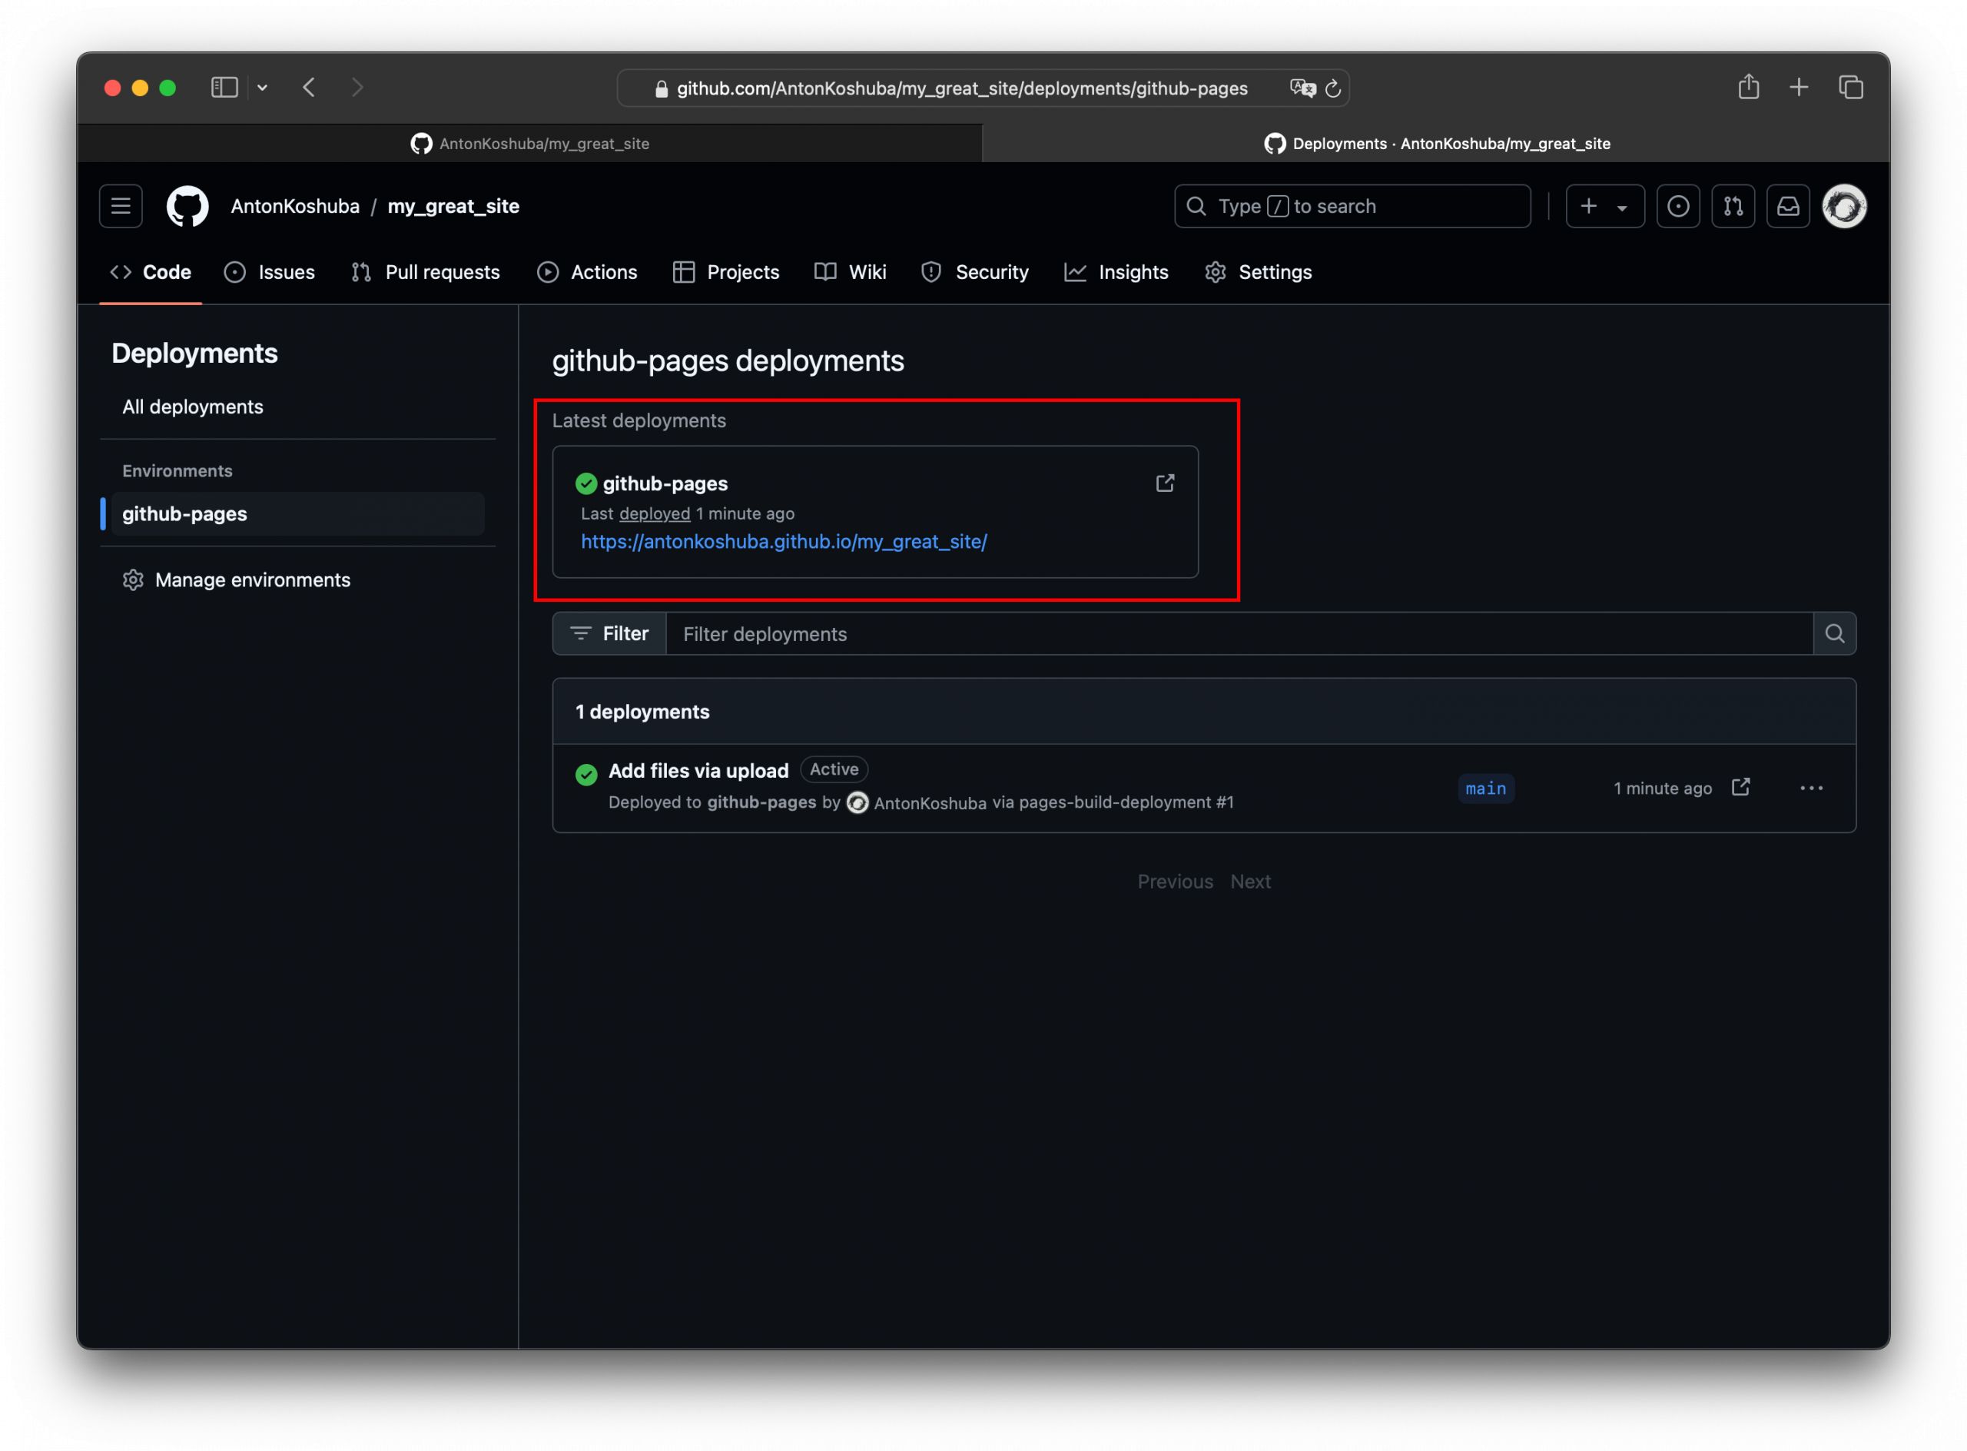Open the Pull requests repository tab
1967x1451 pixels.
(425, 272)
